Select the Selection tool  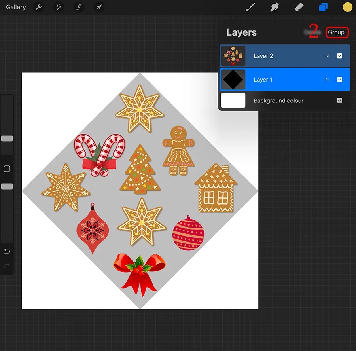(79, 7)
